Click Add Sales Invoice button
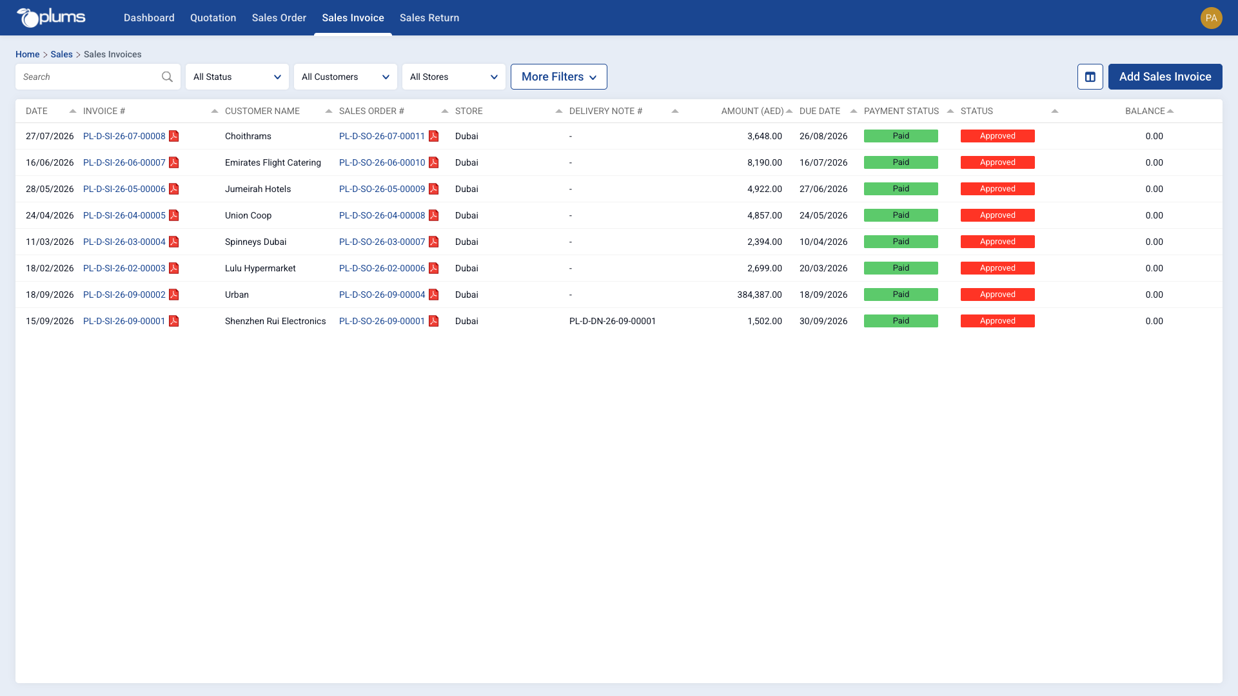Viewport: 1238px width, 696px height. 1165,77
